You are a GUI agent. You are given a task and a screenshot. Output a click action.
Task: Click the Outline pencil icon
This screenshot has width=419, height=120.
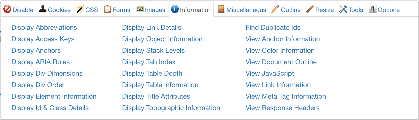click(275, 9)
